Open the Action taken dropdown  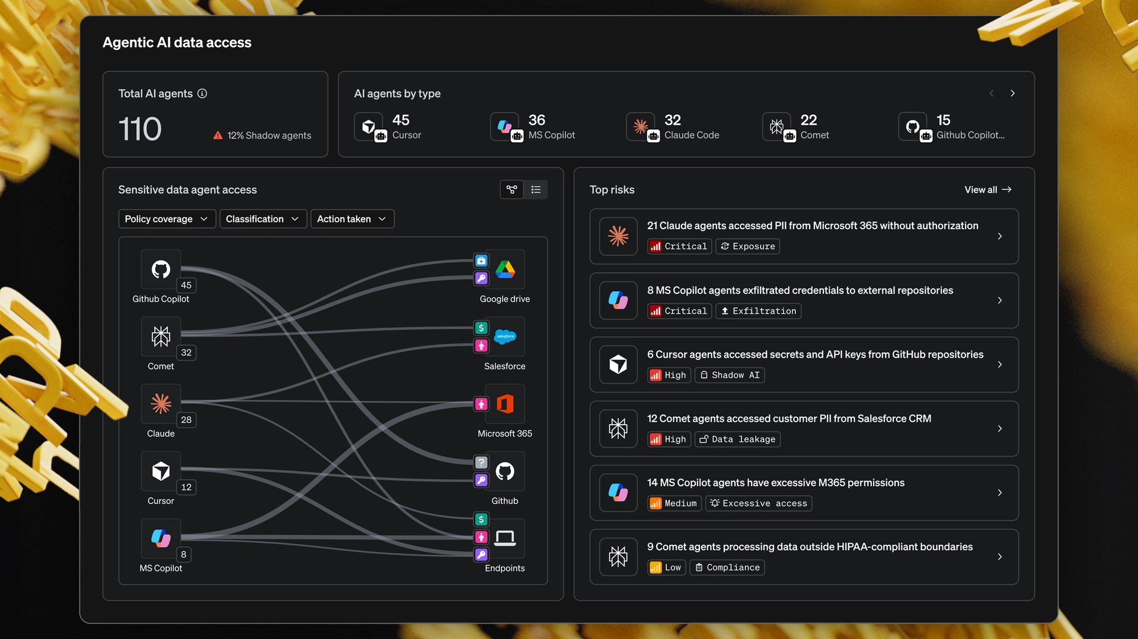(x=352, y=219)
